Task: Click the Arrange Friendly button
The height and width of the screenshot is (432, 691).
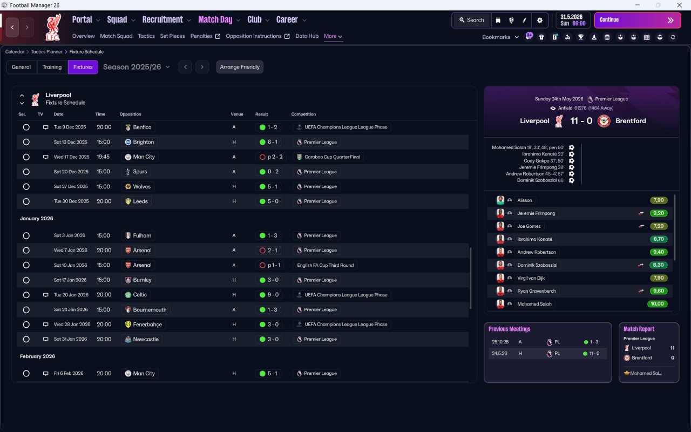Action: click(240, 67)
